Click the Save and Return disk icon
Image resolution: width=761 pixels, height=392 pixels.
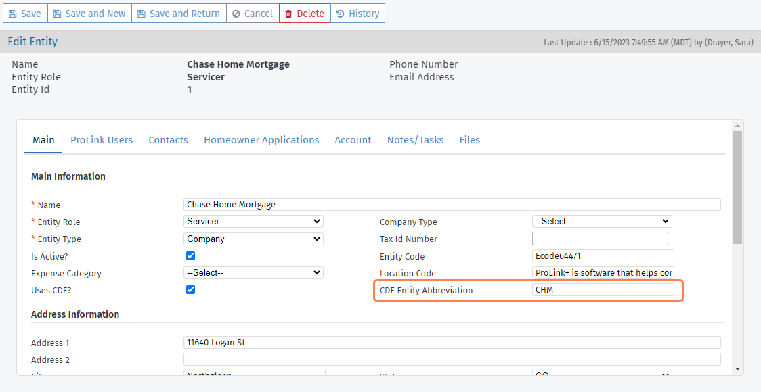[142, 14]
